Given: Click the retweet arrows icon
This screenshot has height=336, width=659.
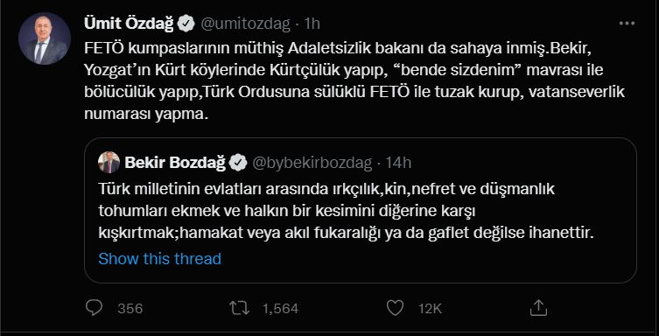Looking at the screenshot, I should click(239, 309).
